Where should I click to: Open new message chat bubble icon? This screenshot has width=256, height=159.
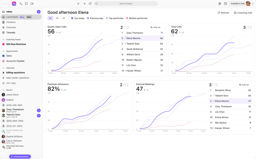[x=26, y=4]
